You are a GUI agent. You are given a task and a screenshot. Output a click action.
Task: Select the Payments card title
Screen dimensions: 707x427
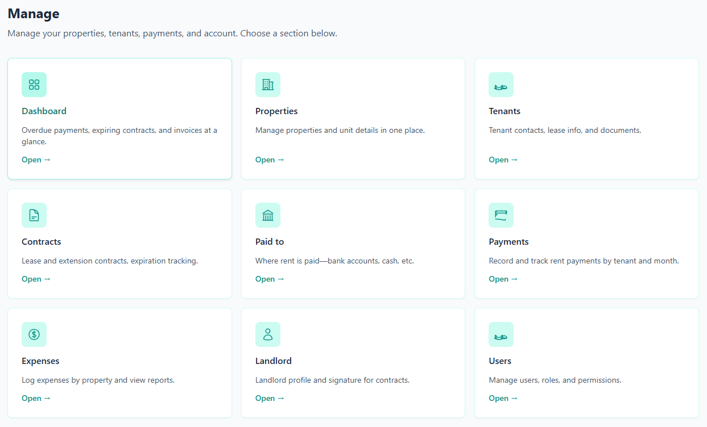tap(508, 242)
